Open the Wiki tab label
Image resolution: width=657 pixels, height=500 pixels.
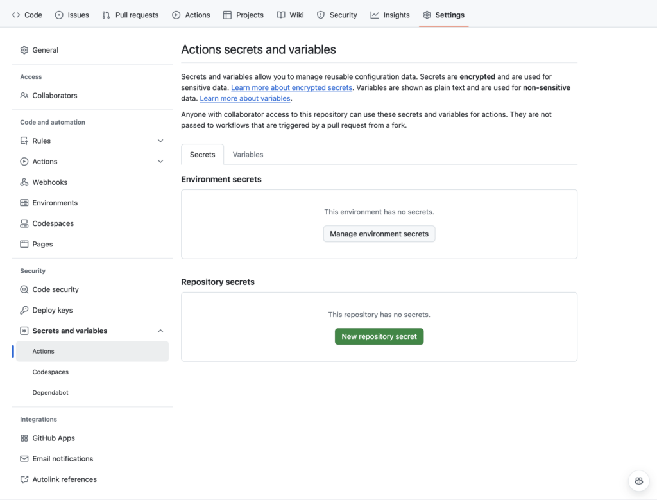tap(296, 15)
